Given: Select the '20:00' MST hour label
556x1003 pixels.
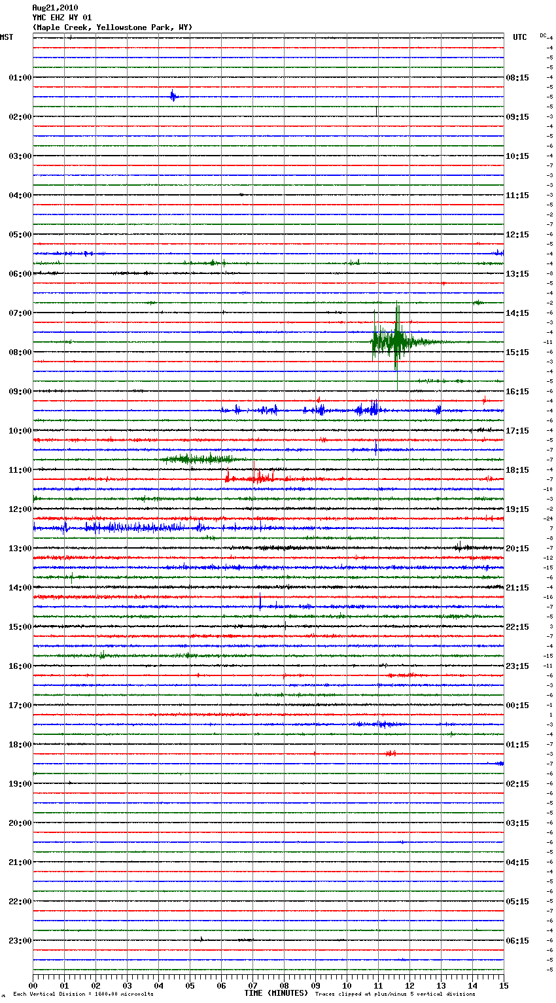Looking at the screenshot, I should click(x=20, y=823).
